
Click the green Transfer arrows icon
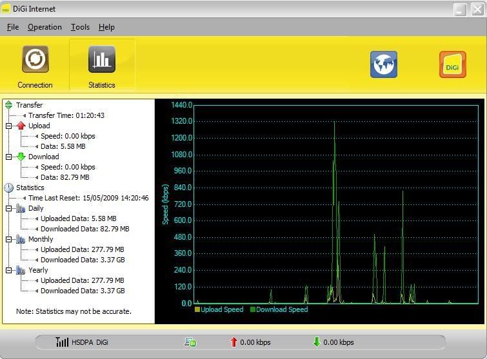pyautogui.click(x=8, y=105)
